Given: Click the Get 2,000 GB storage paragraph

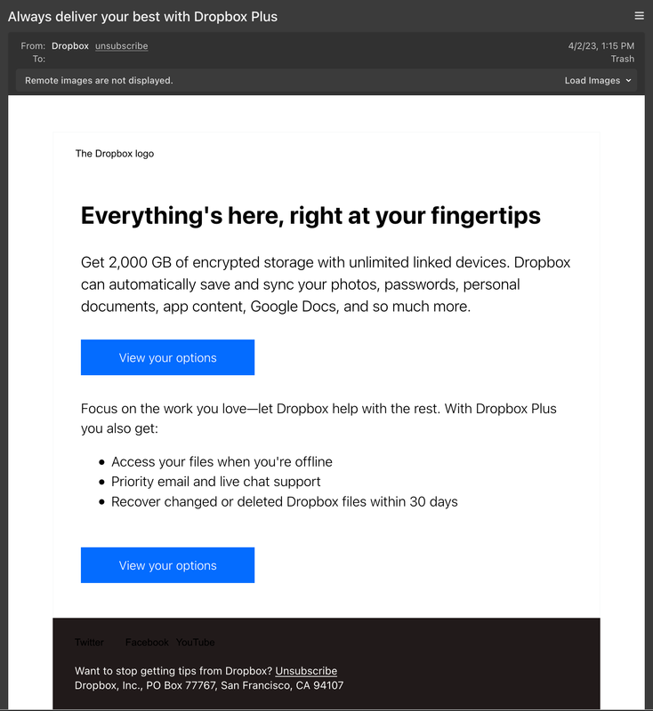Looking at the screenshot, I should (326, 284).
